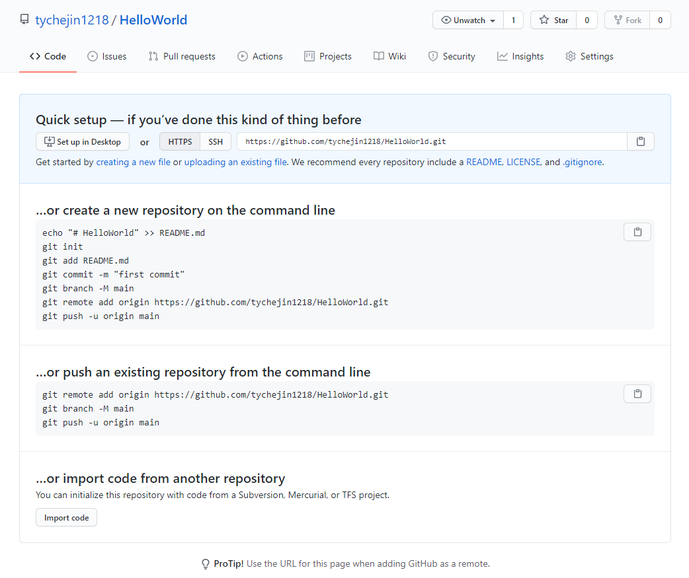The image size is (689, 578).
Task: Click the ProTip lightbulb icon
Action: click(205, 564)
